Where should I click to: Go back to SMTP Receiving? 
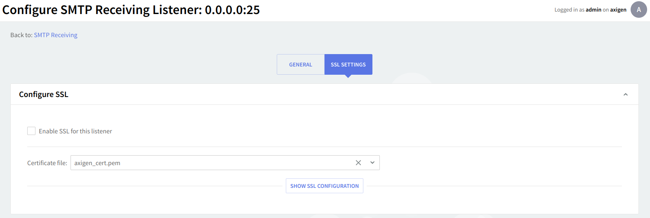pos(56,35)
